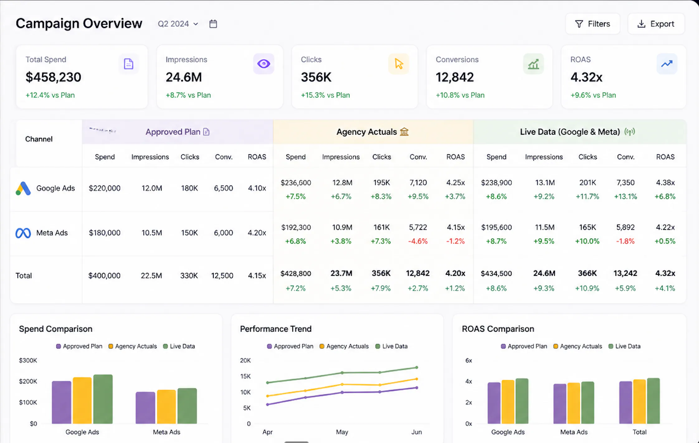Screen dimensions: 699x443
Task: Click the 4.32x ROAS card value
Action: click(587, 77)
